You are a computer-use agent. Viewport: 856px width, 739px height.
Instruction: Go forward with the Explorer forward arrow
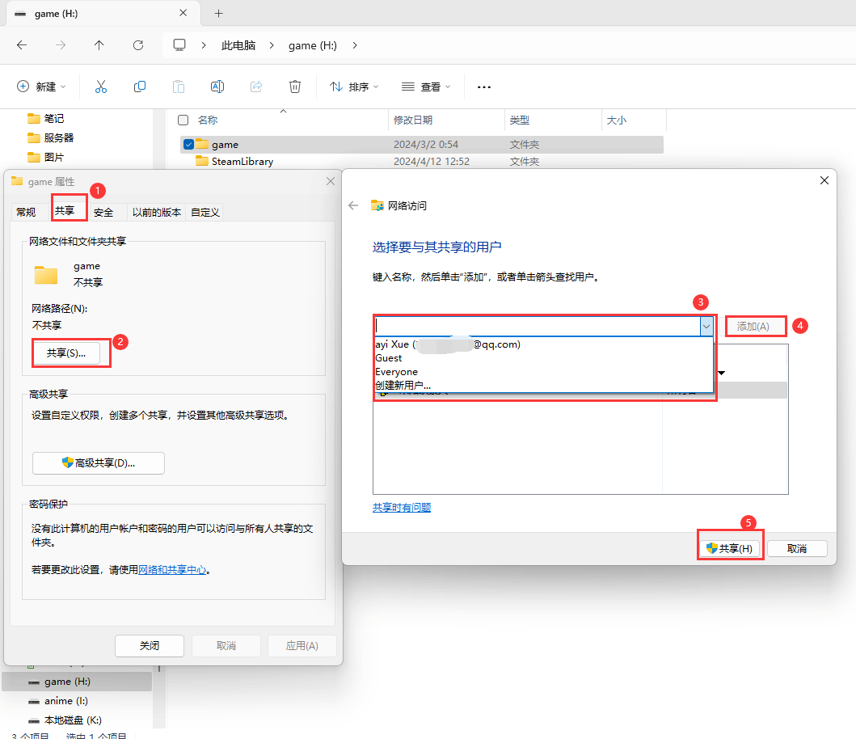click(x=61, y=44)
